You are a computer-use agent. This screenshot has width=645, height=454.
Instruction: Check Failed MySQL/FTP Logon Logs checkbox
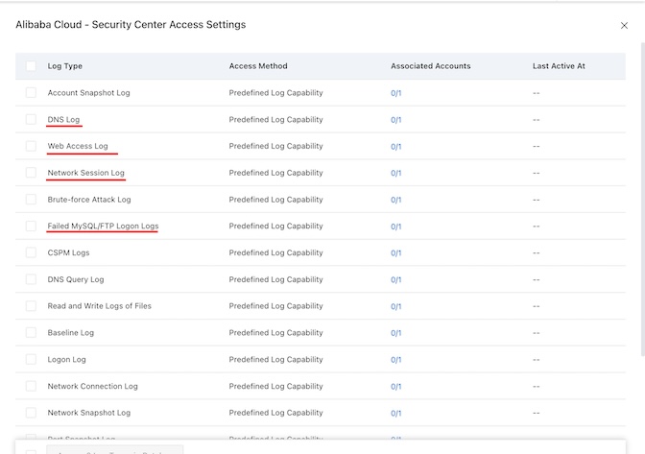tap(31, 226)
